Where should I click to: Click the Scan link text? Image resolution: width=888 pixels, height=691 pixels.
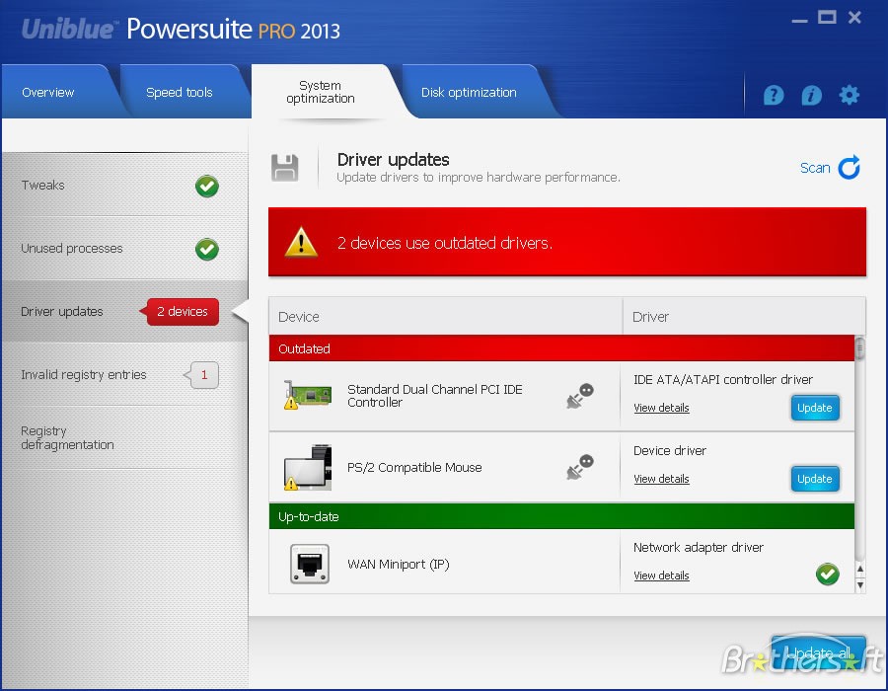click(x=815, y=168)
